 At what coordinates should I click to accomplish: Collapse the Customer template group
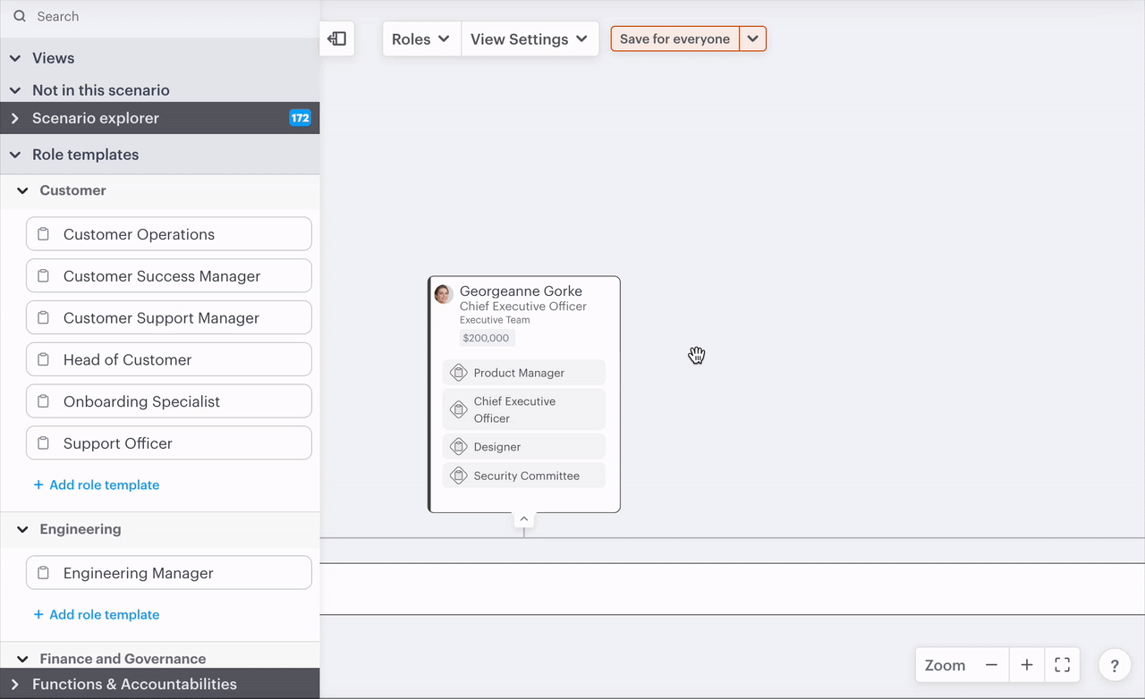tap(23, 190)
